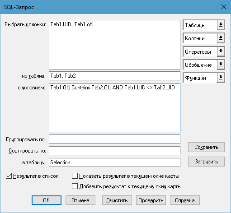Open the Таблицы dropdown list

point(204,25)
